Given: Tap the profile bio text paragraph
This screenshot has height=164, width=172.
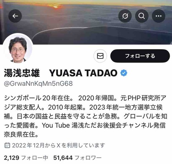Looking at the screenshot, I should 86,116.
